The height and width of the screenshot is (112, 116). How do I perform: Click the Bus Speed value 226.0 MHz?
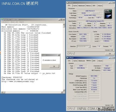click(x=83, y=39)
